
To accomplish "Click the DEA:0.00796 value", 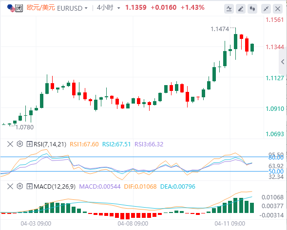I will tap(178, 187).
